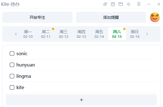163x107 pixels.
Task: Click the kite task text
Action: coord(20,87)
